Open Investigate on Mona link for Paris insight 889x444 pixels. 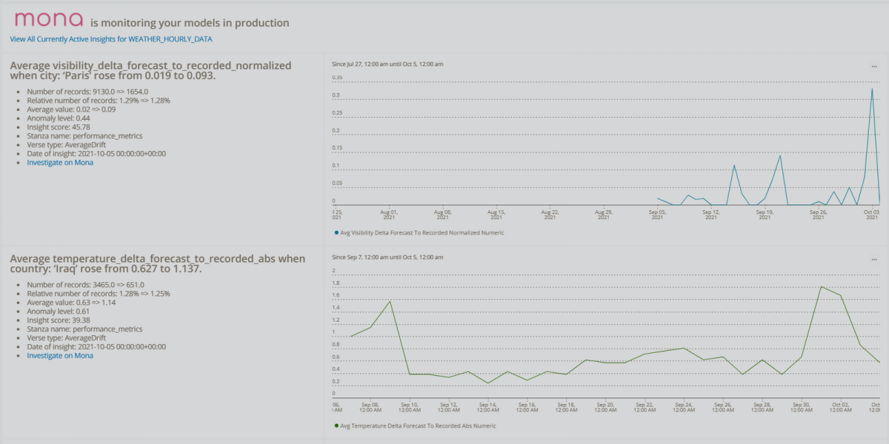60,162
